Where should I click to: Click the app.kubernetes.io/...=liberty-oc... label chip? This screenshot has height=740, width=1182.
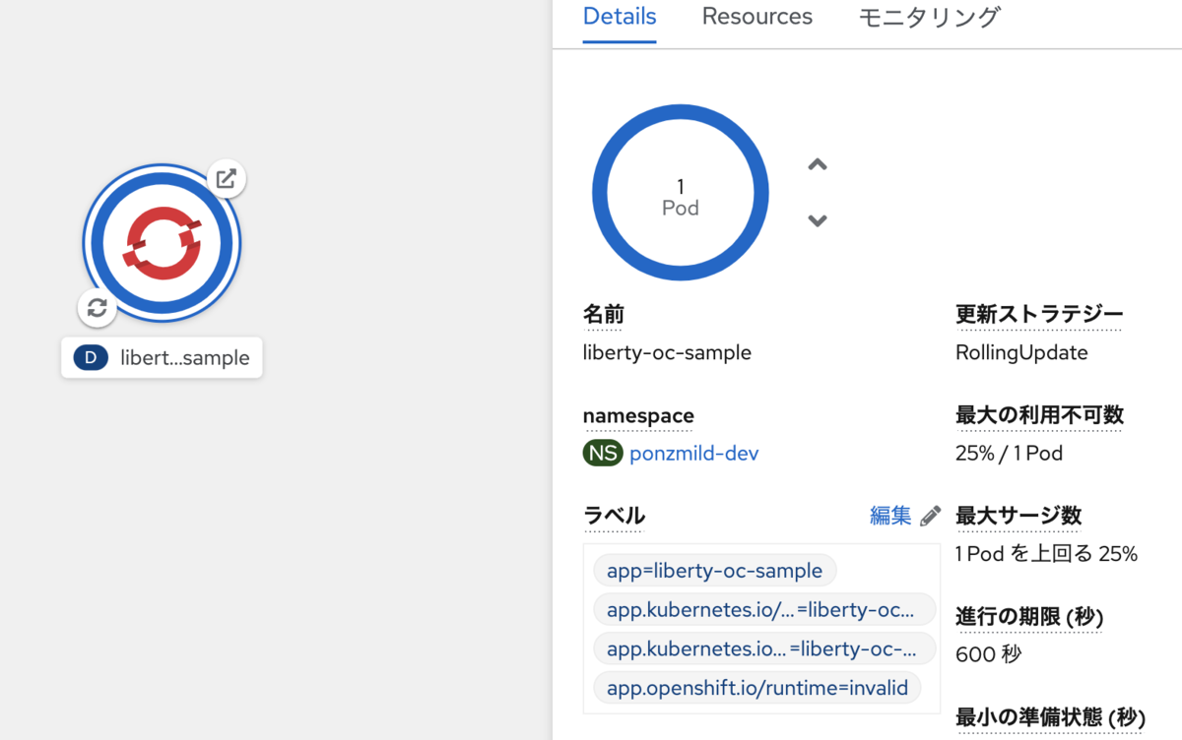764,610
